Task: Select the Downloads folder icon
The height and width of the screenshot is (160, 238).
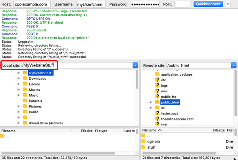Action: point(25,78)
